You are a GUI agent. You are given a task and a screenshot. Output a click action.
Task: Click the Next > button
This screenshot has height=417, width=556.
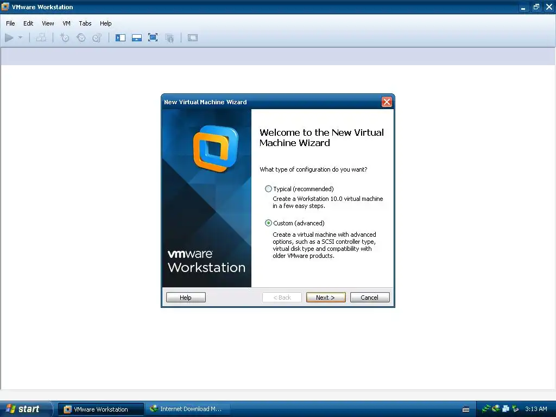click(x=326, y=298)
